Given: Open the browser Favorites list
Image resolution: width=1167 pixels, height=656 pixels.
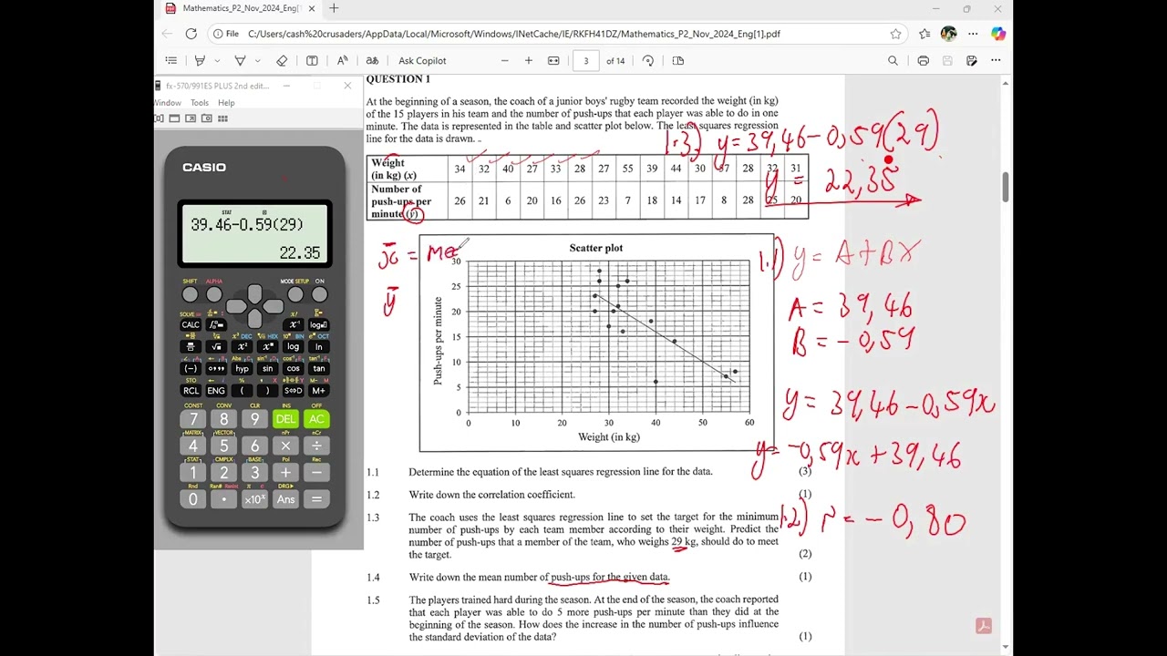Looking at the screenshot, I should pos(924,34).
